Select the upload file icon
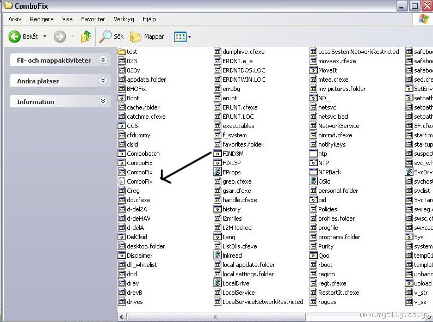 (409, 283)
